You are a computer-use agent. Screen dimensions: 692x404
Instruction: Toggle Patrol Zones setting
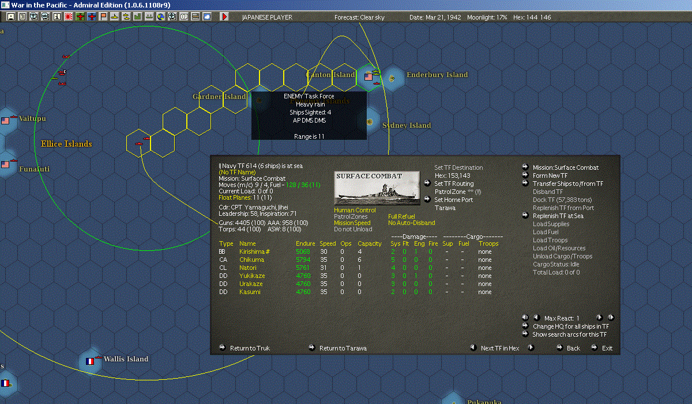(x=351, y=217)
